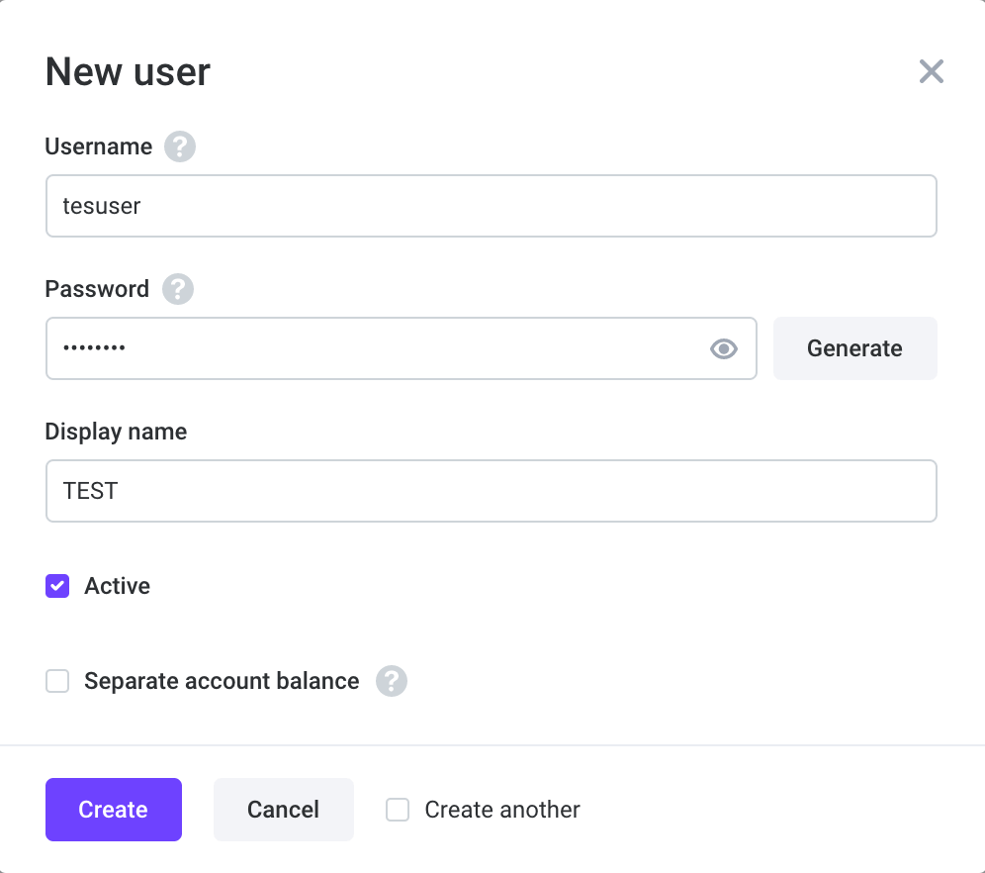The image size is (985, 873).
Task: Show the password with the eye icon
Action: pos(724,348)
